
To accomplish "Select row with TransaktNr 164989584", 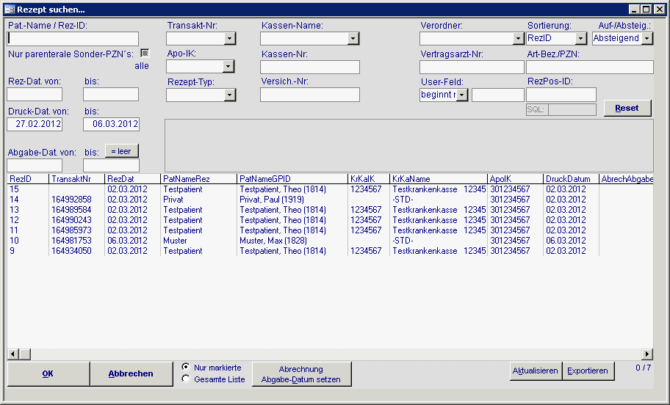I will (x=331, y=210).
